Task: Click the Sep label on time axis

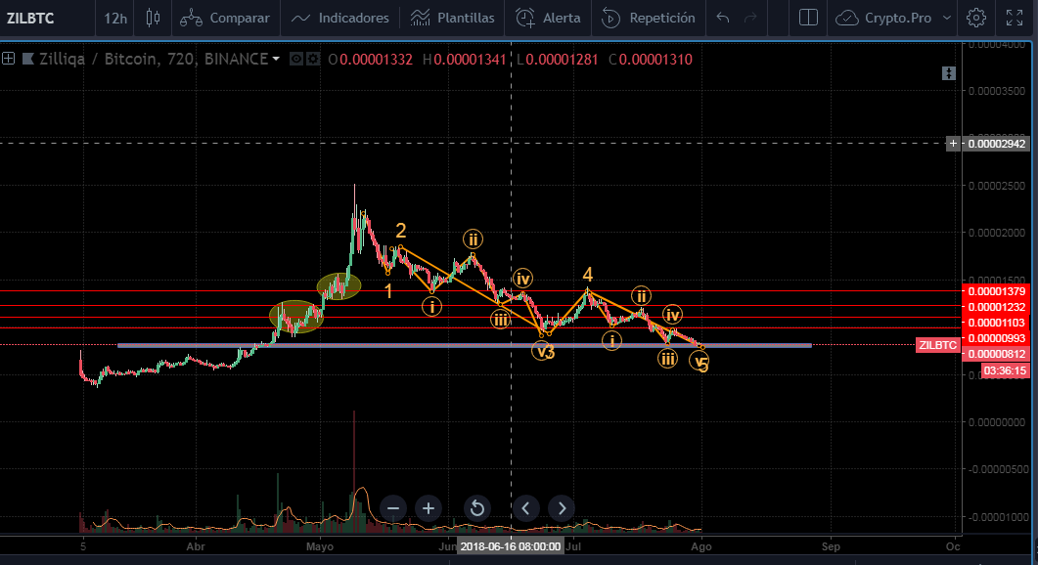Action: pos(831,546)
